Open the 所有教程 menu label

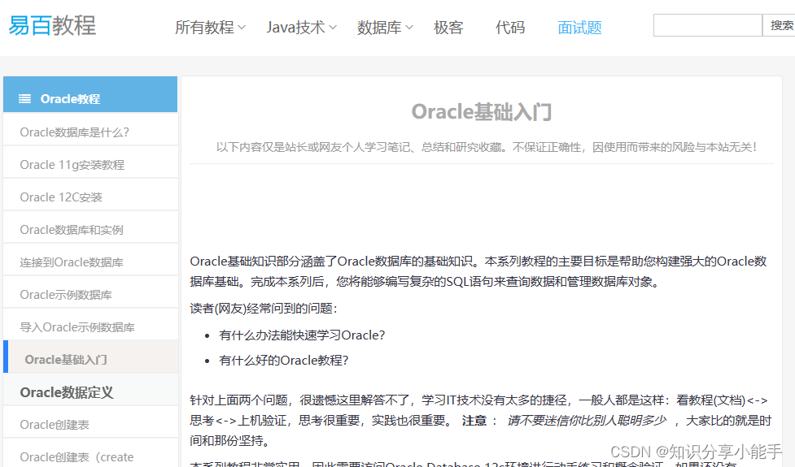204,28
